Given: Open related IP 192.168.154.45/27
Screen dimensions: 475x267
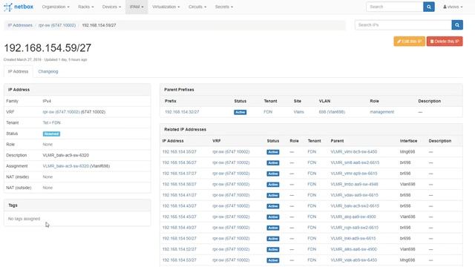Looking at the screenshot, I should pyautogui.click(x=180, y=217).
